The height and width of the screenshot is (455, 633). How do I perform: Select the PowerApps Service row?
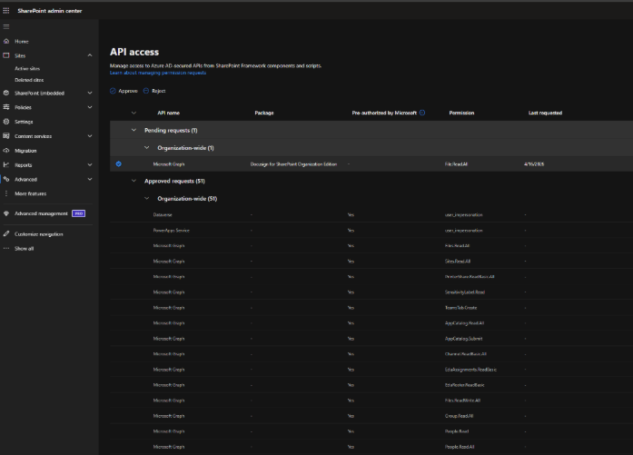pyautogui.click(x=371, y=230)
